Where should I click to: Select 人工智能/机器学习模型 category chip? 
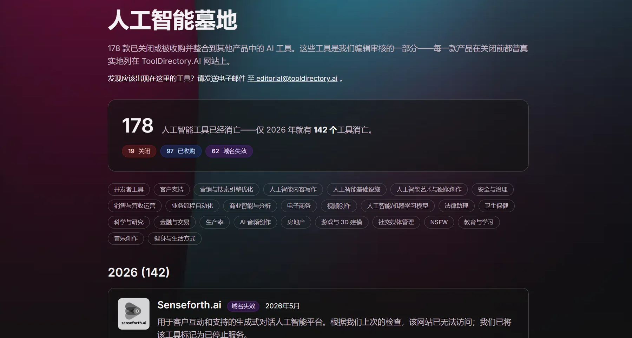click(398, 206)
